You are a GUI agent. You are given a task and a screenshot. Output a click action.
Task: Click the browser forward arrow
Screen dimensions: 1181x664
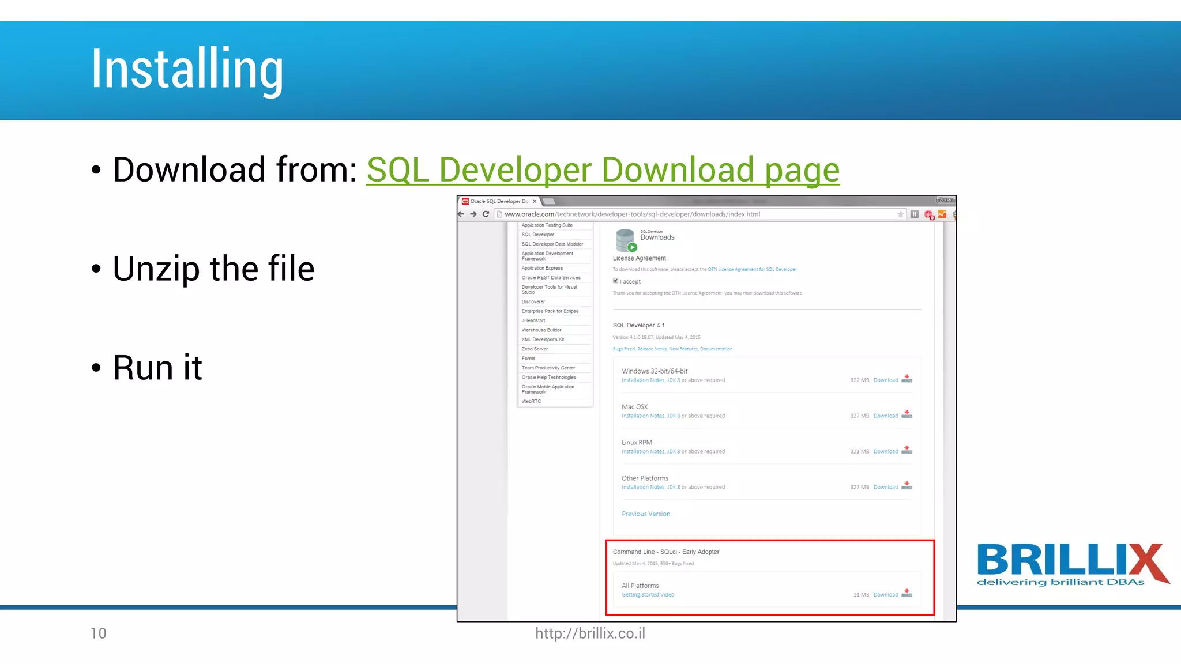tap(473, 214)
